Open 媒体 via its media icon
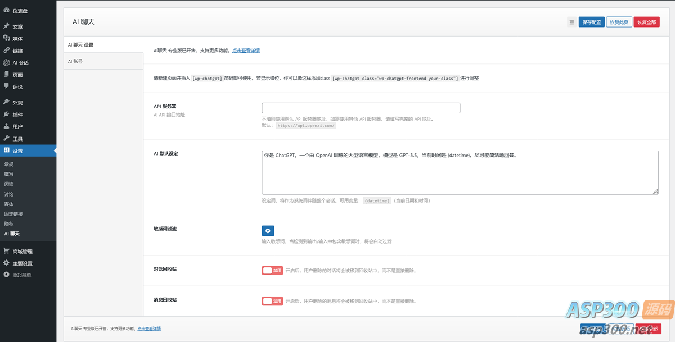 pos(6,39)
